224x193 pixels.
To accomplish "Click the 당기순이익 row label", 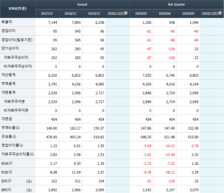I will pos(10,48).
